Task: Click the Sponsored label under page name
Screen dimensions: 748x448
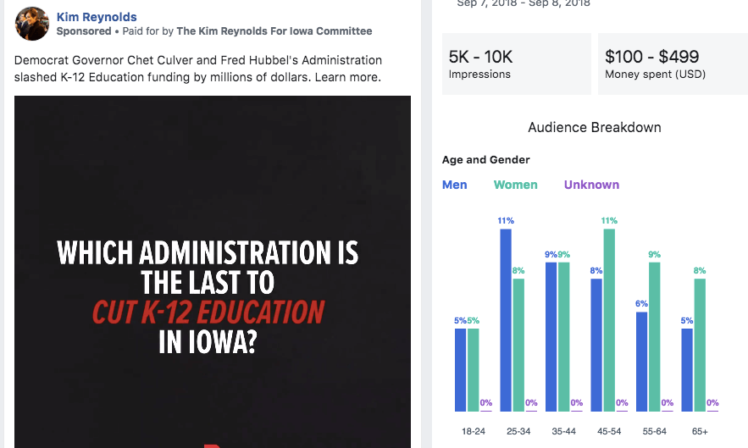Action: coord(84,31)
